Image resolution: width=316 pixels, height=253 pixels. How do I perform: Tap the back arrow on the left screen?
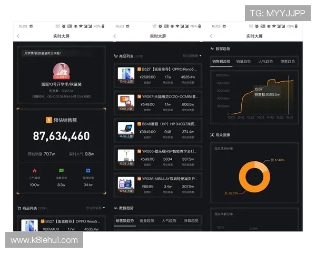pos(18,36)
